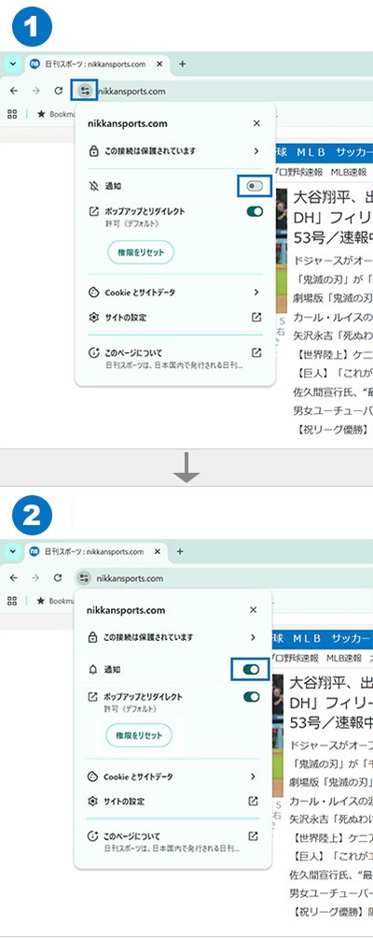Click Cookie icon in step 2 popup
This screenshot has height=939, width=373.
click(92, 776)
